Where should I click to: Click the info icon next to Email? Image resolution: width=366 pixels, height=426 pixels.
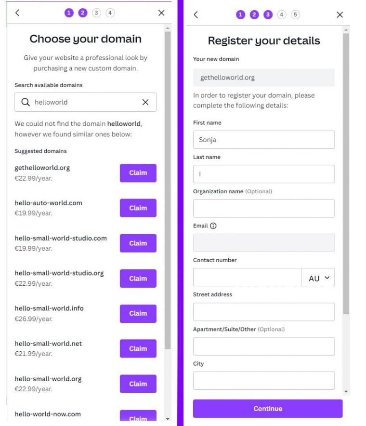tap(212, 225)
